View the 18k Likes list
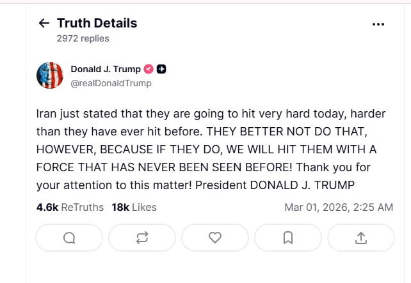 tap(134, 207)
